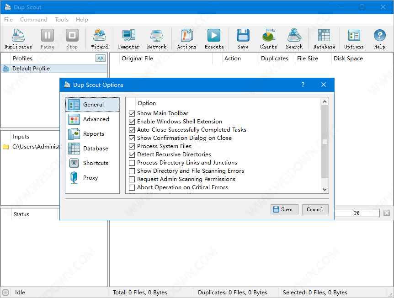Click scrollbar up arrow in options list
This screenshot has height=298, width=394.
325,102
